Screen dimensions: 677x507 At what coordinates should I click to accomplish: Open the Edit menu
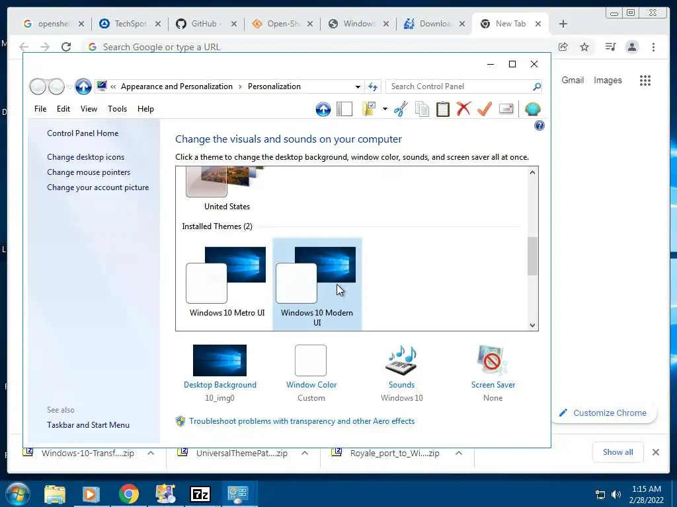click(63, 109)
